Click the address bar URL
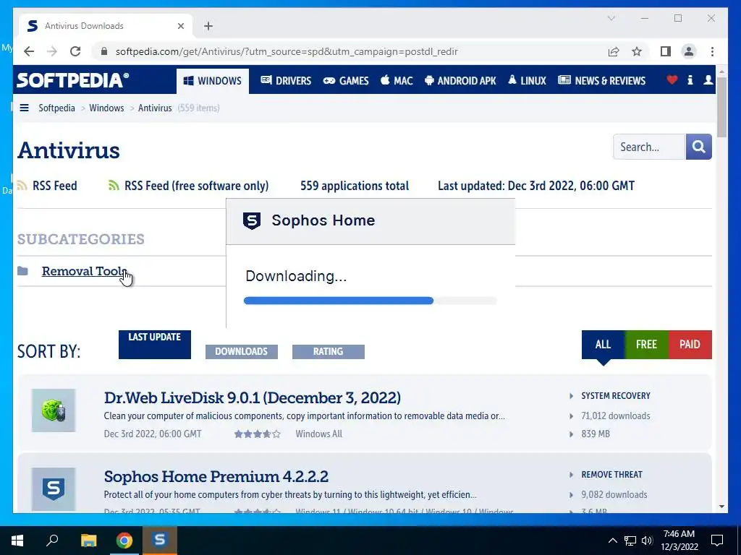Screen dimensions: 741x555 pos(287,51)
